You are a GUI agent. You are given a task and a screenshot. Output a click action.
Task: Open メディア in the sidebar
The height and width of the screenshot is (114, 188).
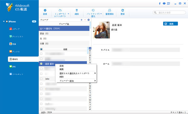pyautogui.click(x=14, y=29)
